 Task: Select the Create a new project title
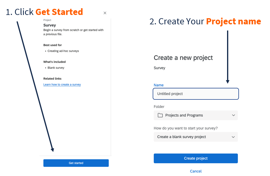pos(183,58)
